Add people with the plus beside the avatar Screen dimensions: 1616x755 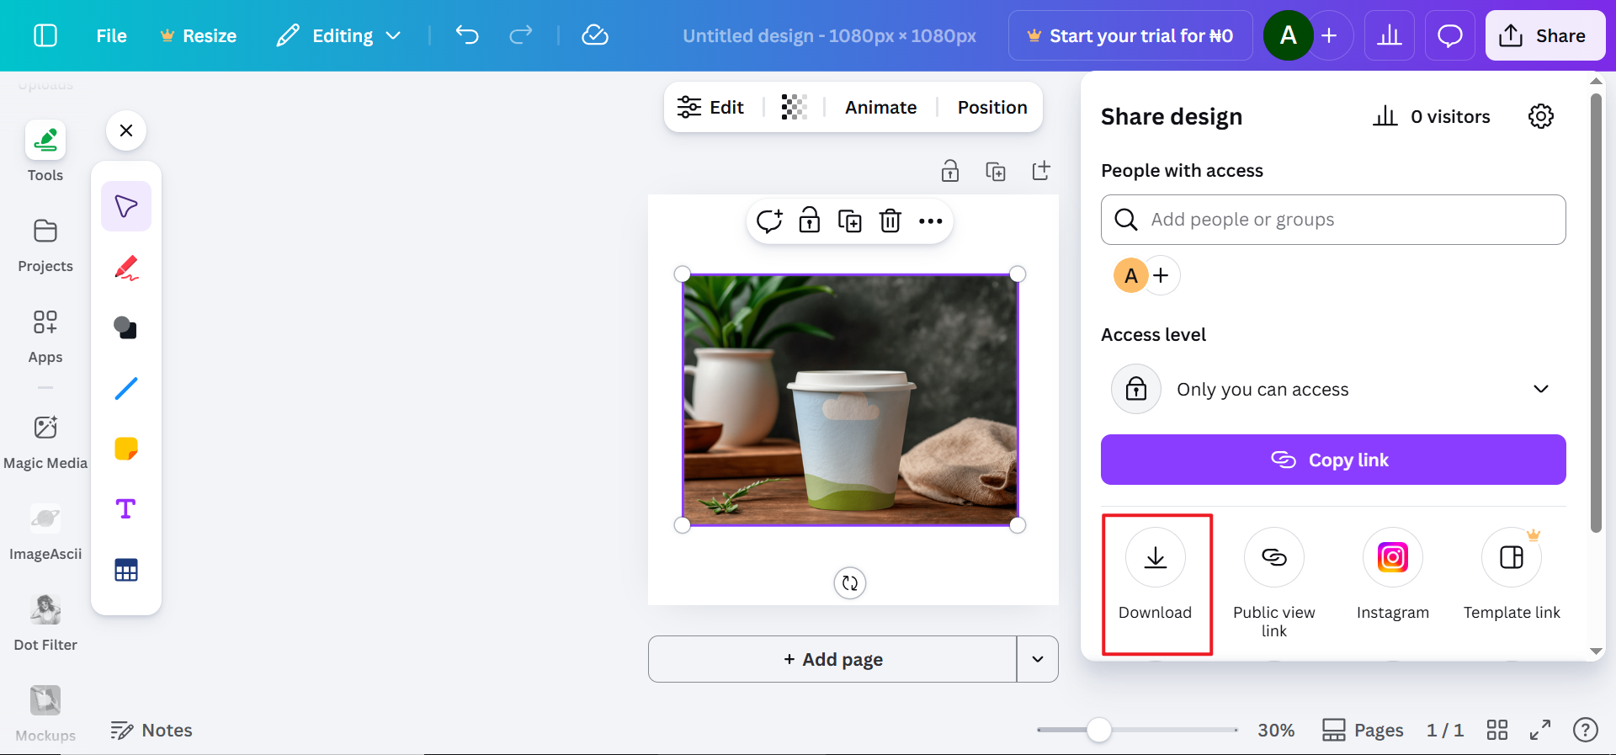[1161, 275]
